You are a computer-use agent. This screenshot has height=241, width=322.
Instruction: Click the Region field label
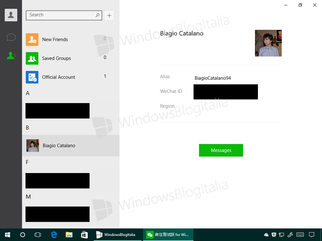[x=167, y=106]
